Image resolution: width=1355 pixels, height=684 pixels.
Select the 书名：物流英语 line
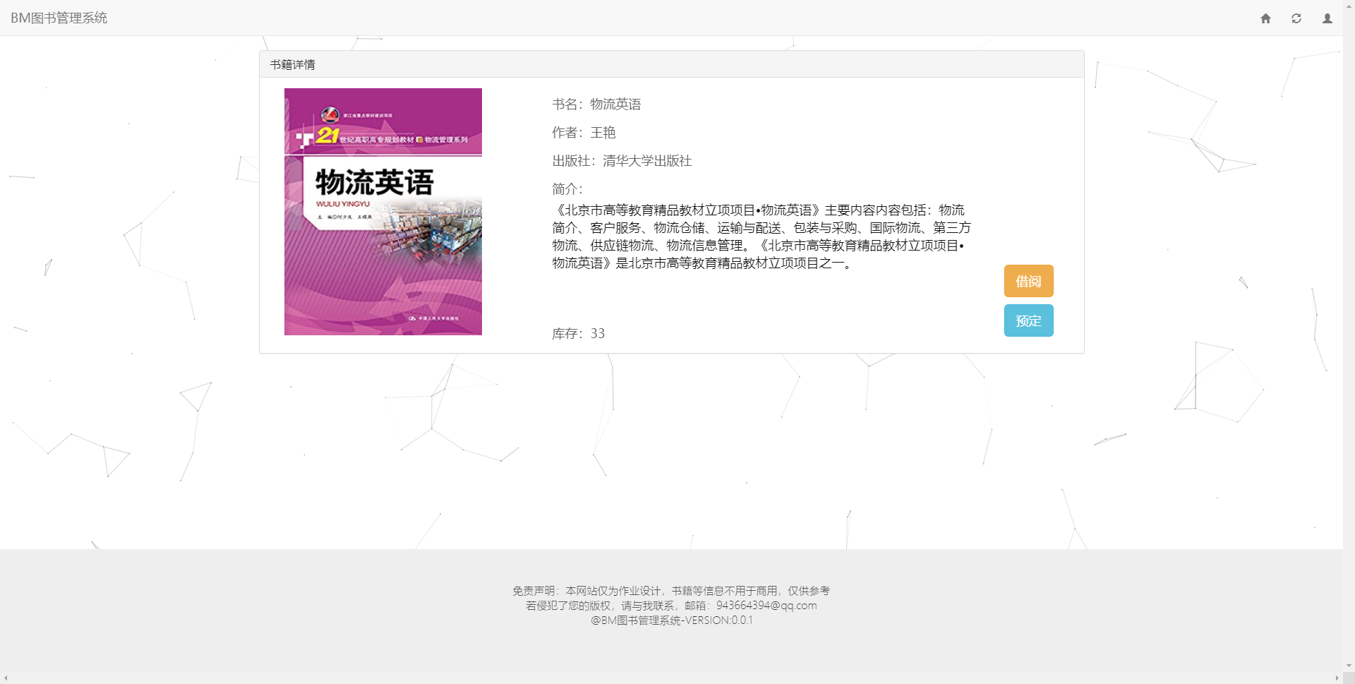click(x=596, y=104)
